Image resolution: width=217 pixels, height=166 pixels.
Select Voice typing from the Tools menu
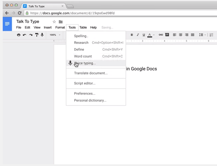coord(85,63)
